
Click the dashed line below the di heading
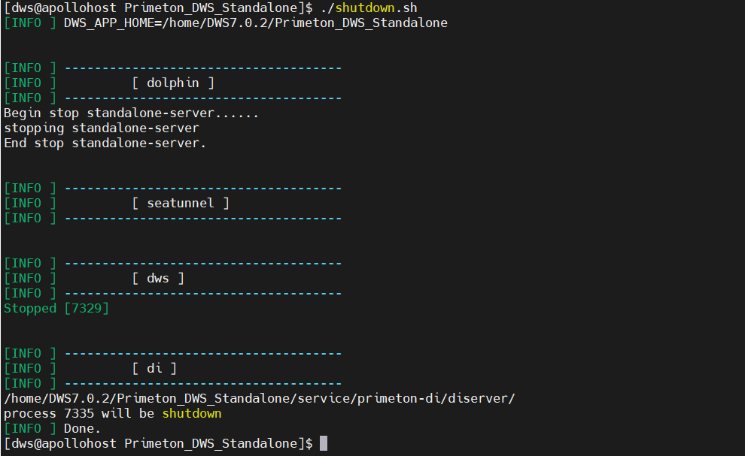(x=203, y=383)
